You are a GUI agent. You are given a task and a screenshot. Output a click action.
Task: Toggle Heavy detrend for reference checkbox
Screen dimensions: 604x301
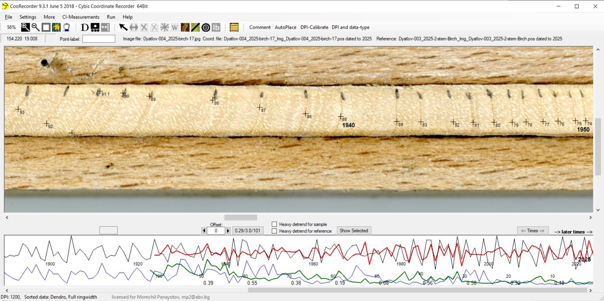(x=274, y=231)
